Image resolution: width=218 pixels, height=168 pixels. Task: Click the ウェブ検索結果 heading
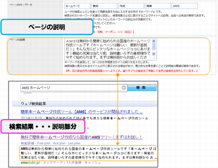(34, 104)
